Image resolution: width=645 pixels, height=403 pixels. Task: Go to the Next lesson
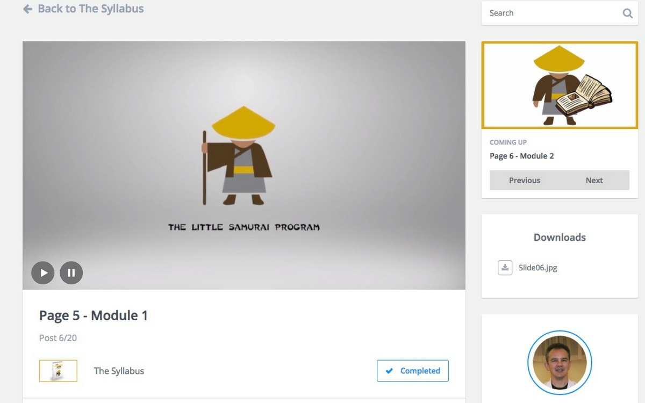click(594, 181)
